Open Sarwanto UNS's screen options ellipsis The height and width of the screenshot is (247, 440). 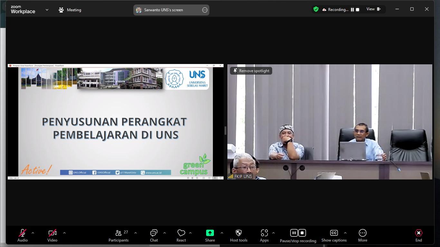coord(205,10)
